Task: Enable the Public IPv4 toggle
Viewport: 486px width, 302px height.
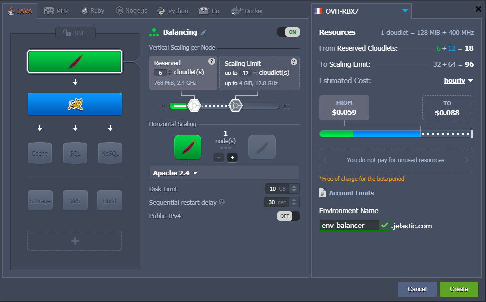Action: click(288, 216)
